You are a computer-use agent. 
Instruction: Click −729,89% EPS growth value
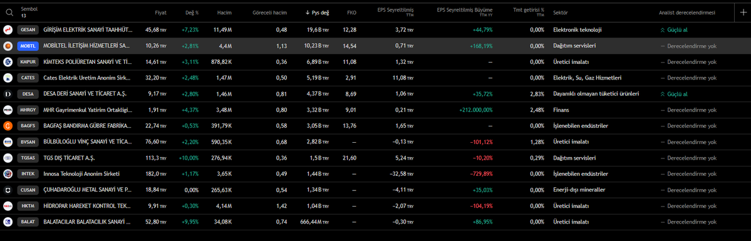pos(480,174)
